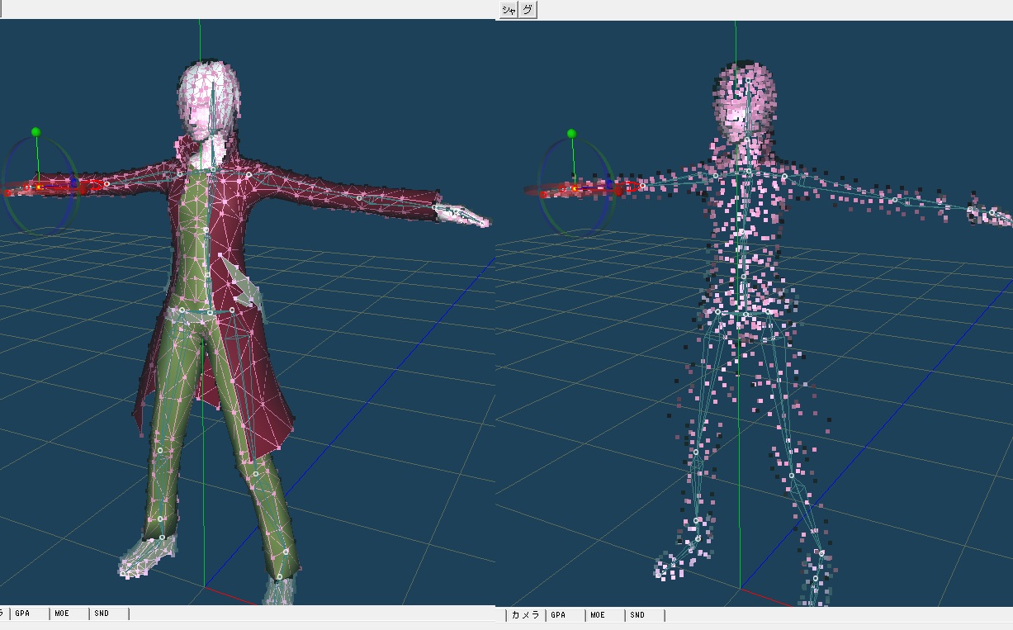Select the red gizmo center in the left viewport
This screenshot has width=1013, height=630.
[x=39, y=188]
